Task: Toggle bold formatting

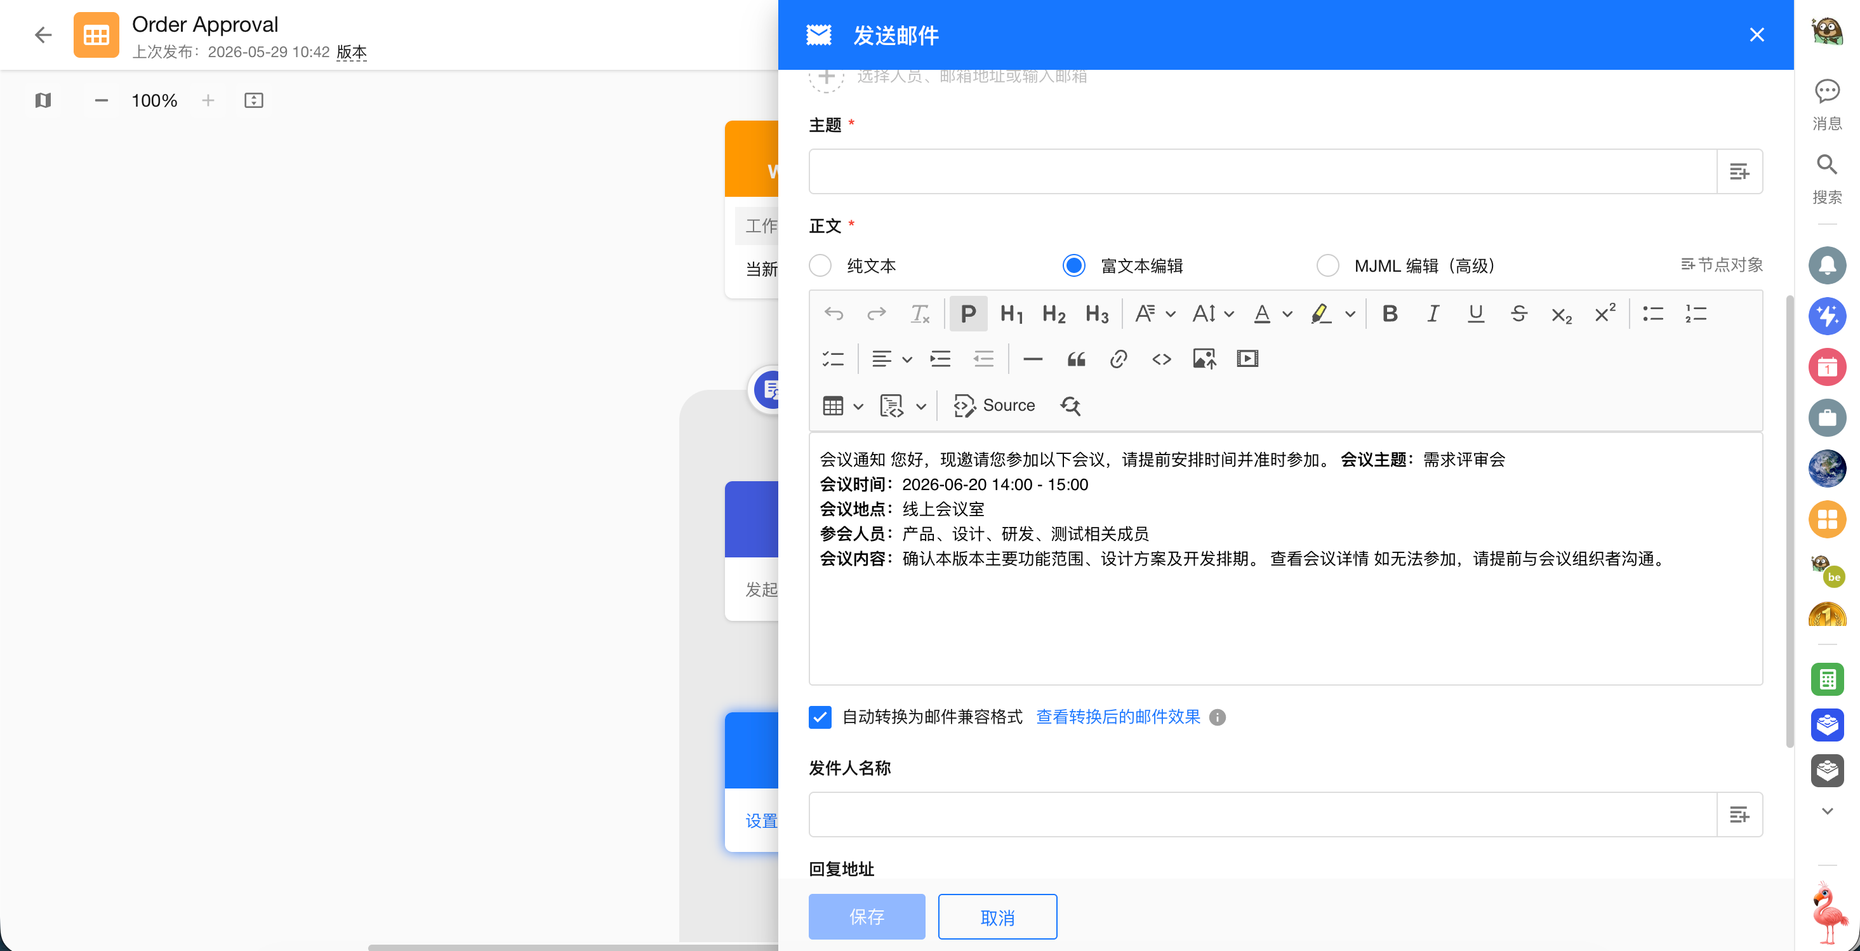Action: [1390, 314]
